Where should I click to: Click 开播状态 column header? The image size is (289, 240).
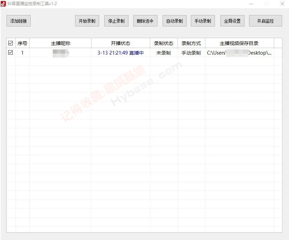click(x=121, y=43)
